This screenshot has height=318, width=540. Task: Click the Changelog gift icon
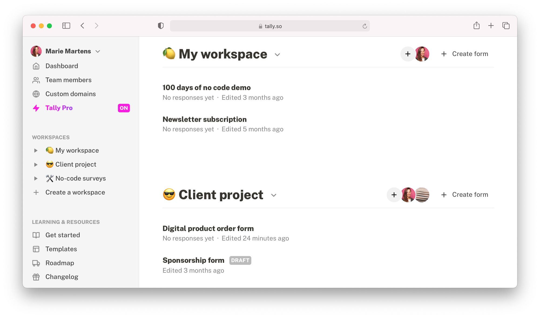[36, 277]
